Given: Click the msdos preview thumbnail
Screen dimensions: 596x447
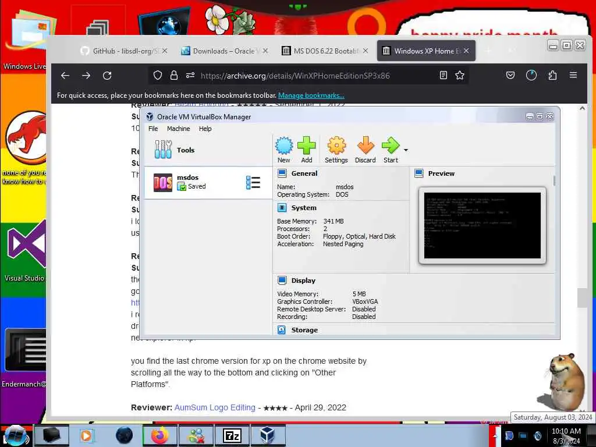Looking at the screenshot, I should coord(482,225).
